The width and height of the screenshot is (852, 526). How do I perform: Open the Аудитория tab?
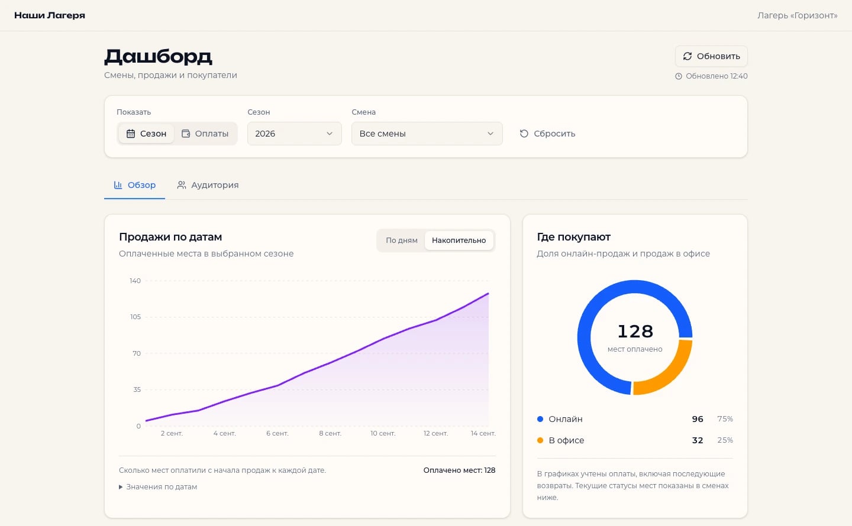point(208,185)
